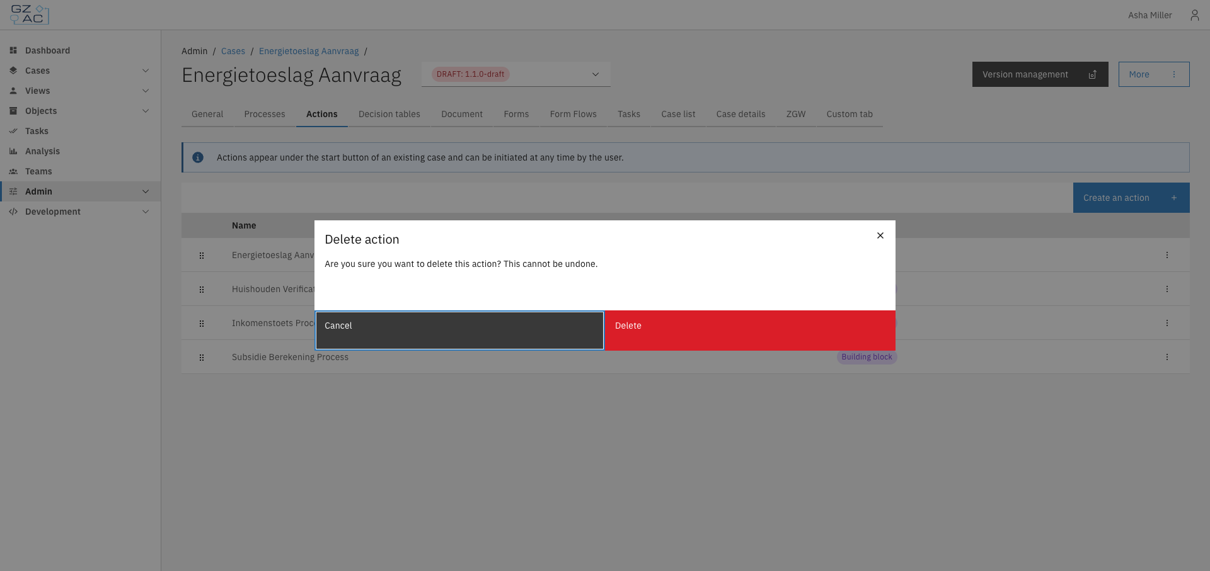The image size is (1210, 571).
Task: Expand the Development sidebar menu
Action: [146, 212]
